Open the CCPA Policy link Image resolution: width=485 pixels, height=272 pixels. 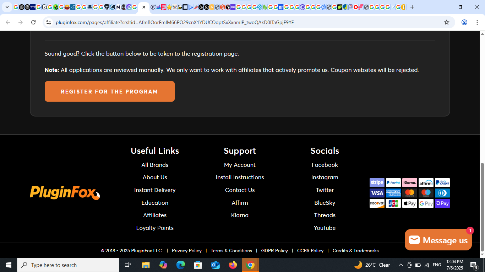click(x=310, y=251)
